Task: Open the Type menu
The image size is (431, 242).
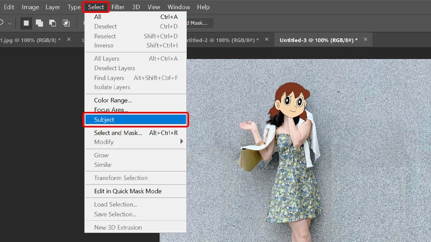Action: (74, 7)
